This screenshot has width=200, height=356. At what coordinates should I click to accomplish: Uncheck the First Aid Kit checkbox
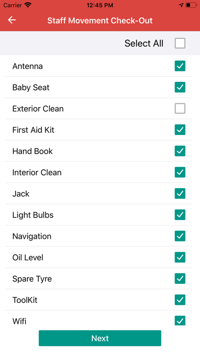click(180, 129)
